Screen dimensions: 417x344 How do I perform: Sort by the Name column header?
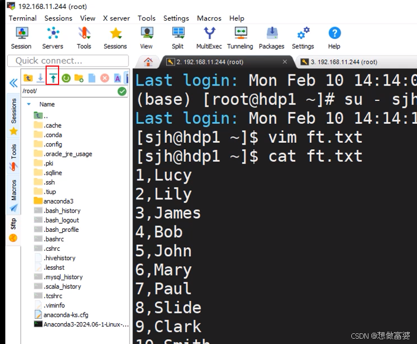coord(47,104)
